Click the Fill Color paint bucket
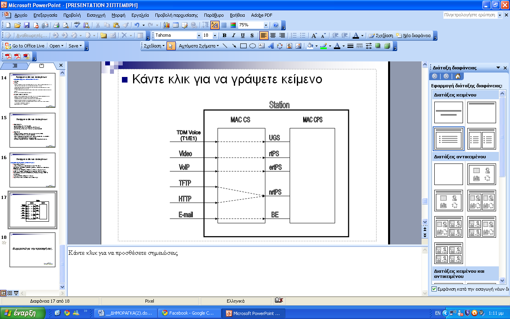This screenshot has width=510, height=319. pos(310,46)
